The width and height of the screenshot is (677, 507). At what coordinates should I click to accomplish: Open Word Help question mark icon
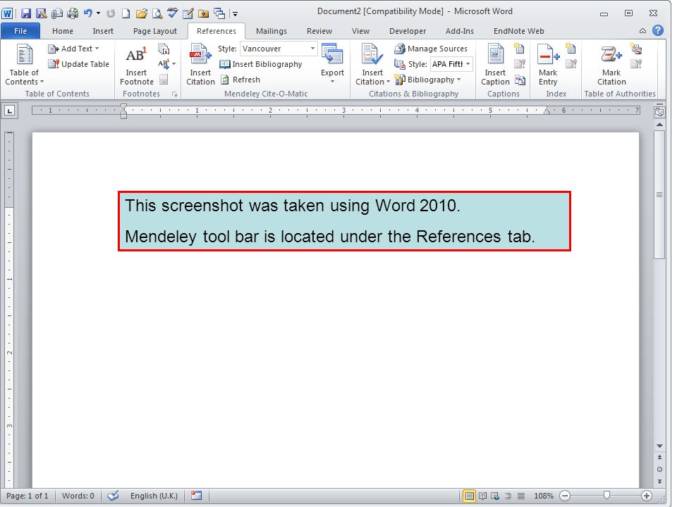click(657, 30)
